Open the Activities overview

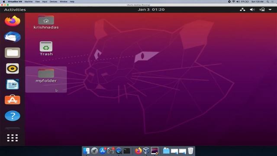point(15,10)
